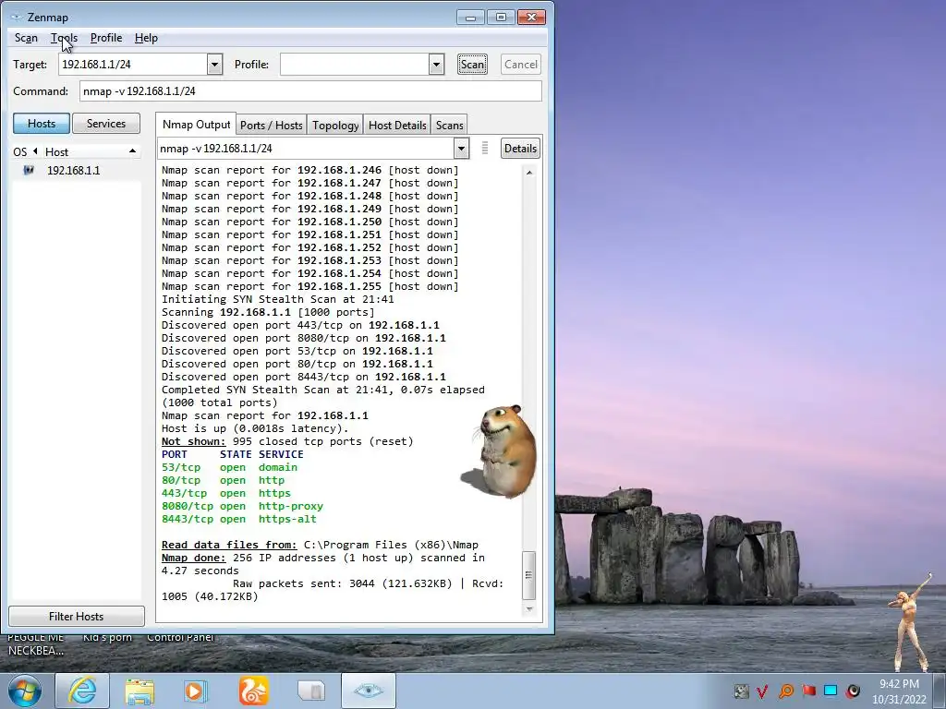946x709 pixels.
Task: Open the Windows Start menu orb
Action: tap(25, 691)
